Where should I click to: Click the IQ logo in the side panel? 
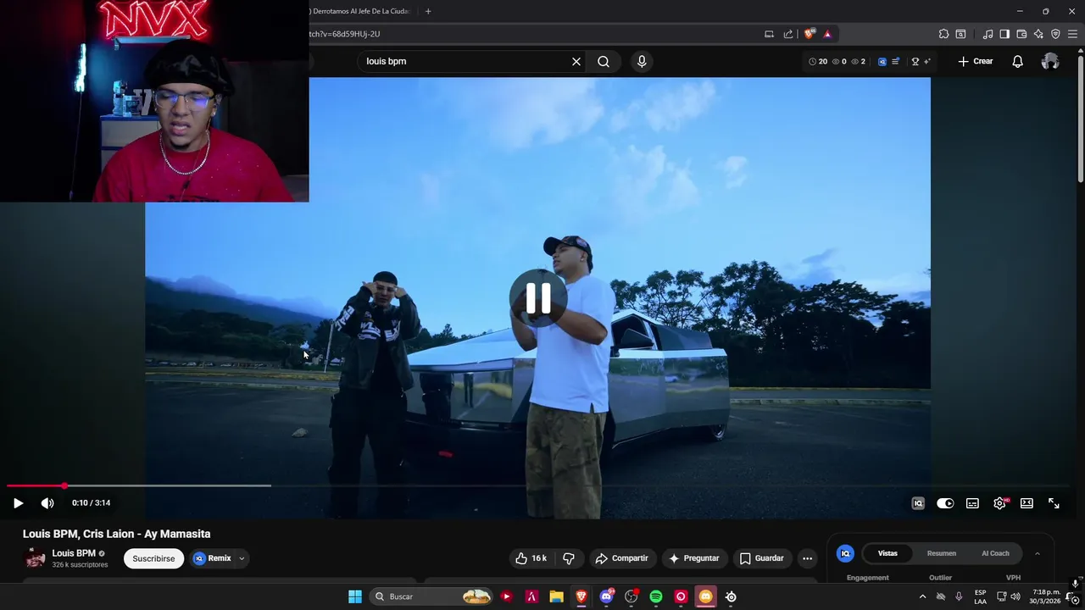[x=845, y=553]
